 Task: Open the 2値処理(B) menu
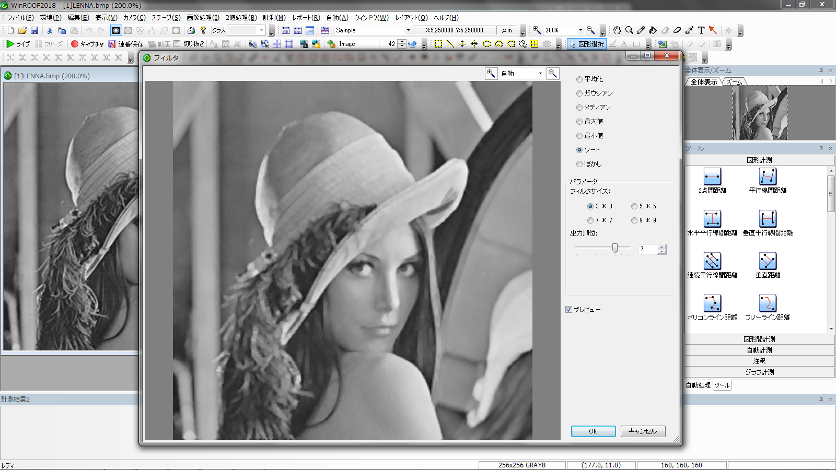(x=241, y=17)
